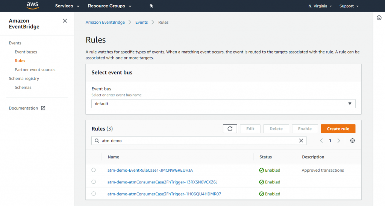The image size is (385, 206).
Task: Open Documentation external link icon
Action: [43, 108]
